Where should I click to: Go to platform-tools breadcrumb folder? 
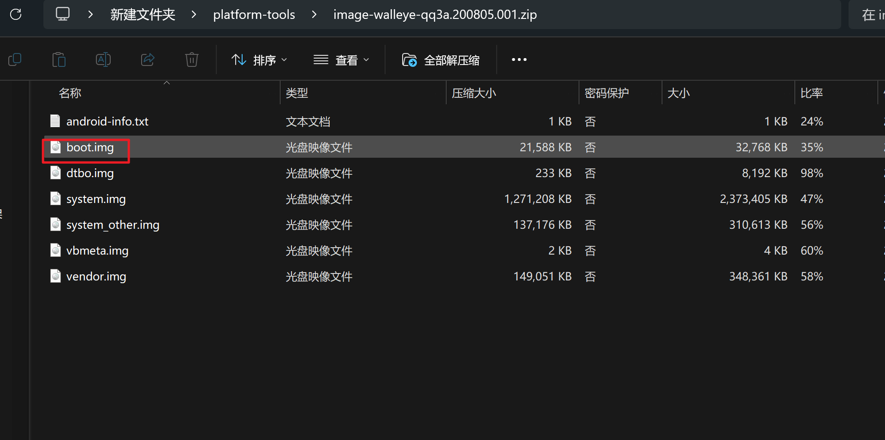[254, 14]
